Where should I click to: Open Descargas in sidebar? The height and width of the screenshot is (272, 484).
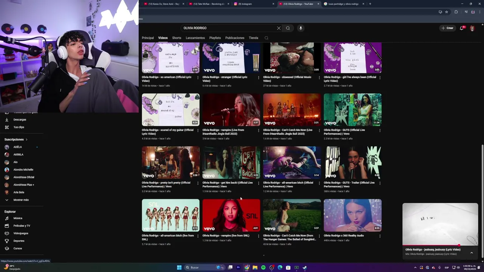(x=20, y=119)
